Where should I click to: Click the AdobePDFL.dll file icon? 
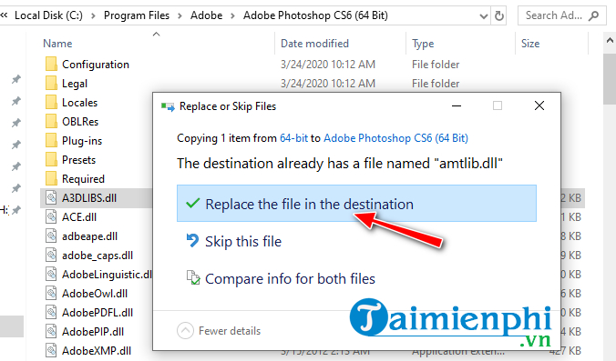pos(51,313)
